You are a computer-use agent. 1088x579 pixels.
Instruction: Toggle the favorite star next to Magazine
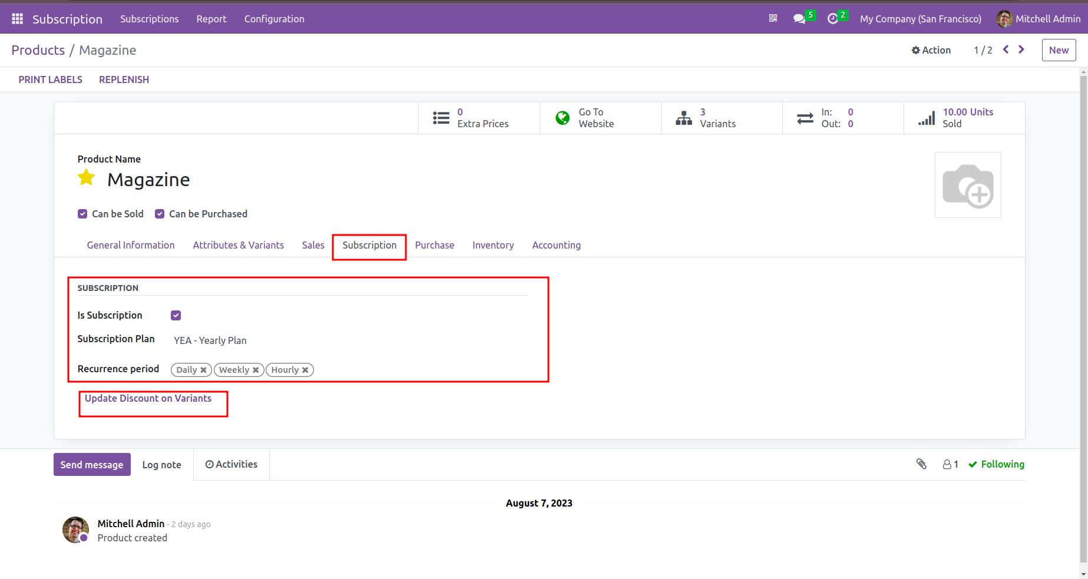click(87, 178)
